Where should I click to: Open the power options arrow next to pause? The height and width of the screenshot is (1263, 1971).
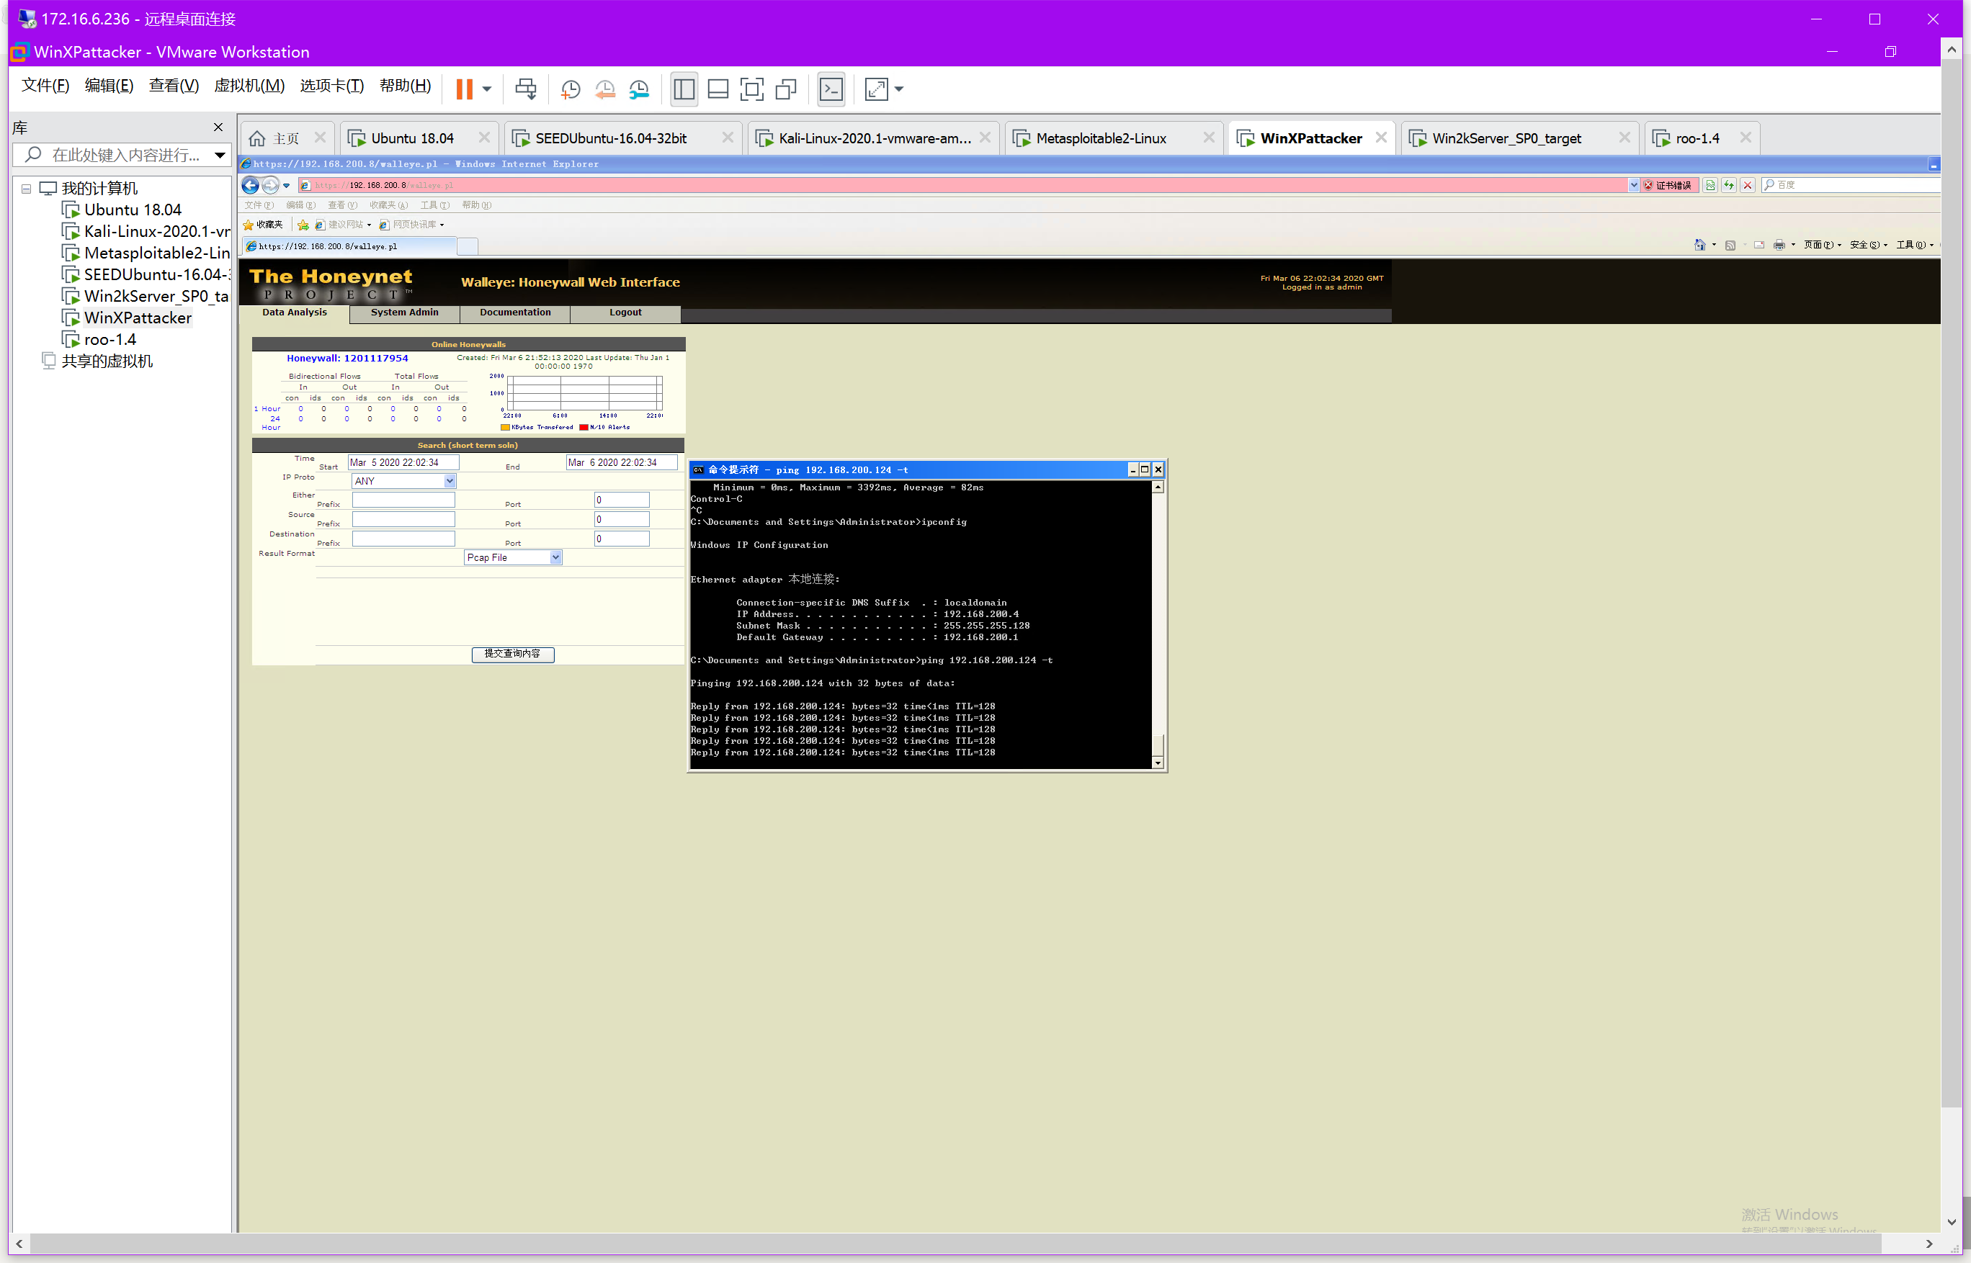click(x=486, y=89)
